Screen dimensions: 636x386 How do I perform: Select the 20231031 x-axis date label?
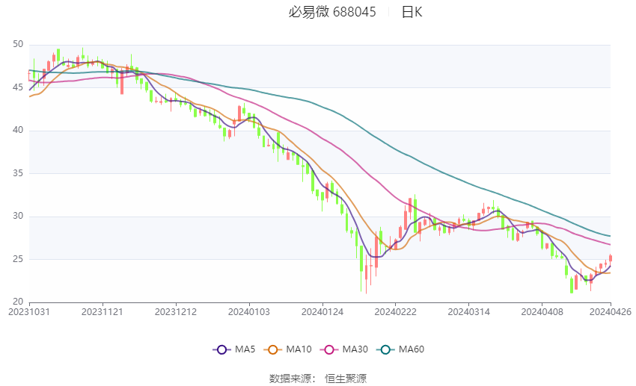click(29, 312)
